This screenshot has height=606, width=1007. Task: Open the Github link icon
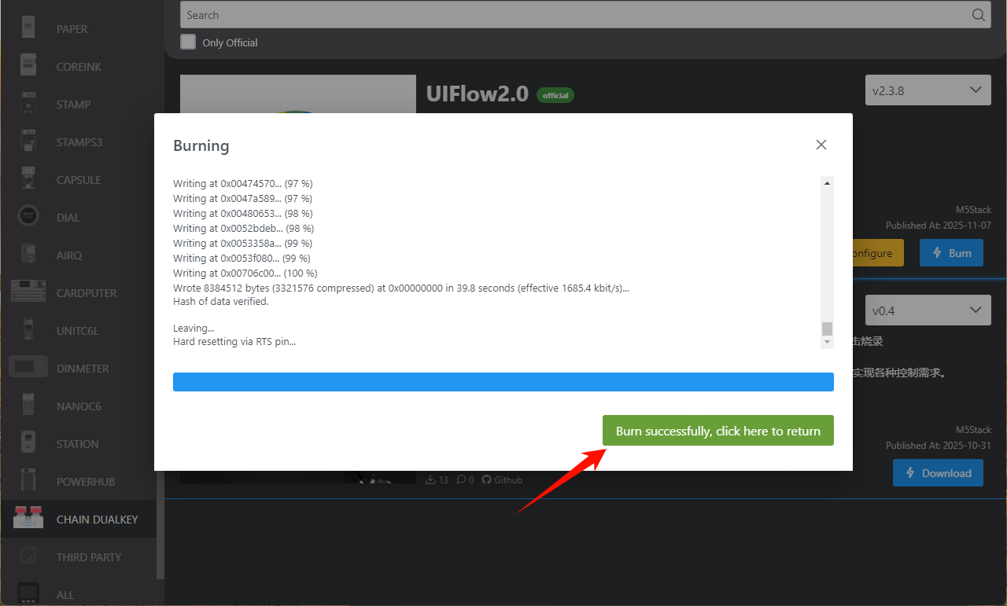(x=486, y=479)
